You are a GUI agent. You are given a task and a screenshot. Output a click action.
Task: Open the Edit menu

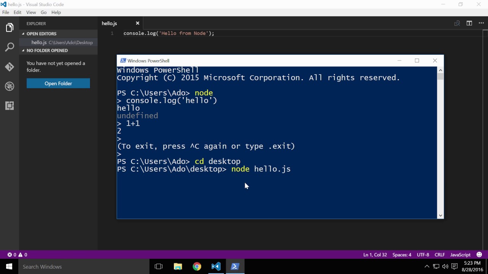point(18,12)
